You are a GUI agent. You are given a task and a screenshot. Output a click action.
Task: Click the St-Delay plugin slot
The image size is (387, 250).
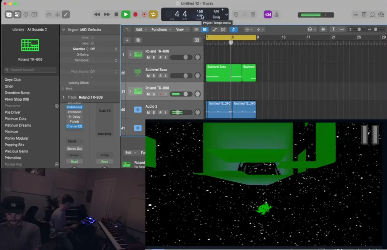click(x=74, y=117)
